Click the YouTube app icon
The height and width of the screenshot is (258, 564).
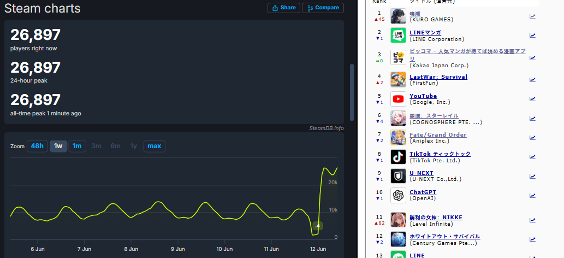point(398,99)
